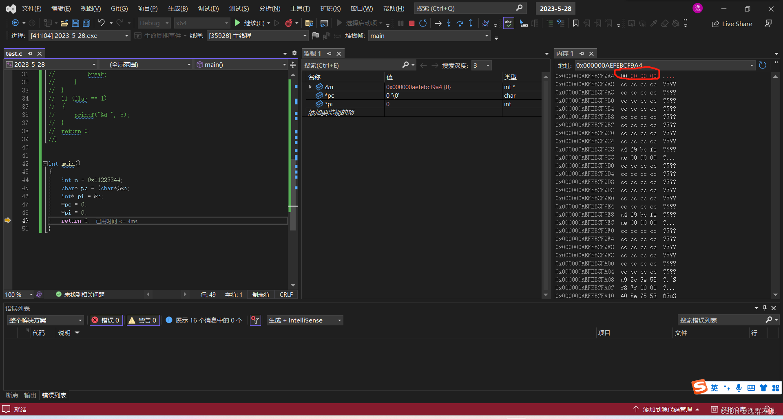Refresh the memory window address
The width and height of the screenshot is (783, 419).
point(763,65)
